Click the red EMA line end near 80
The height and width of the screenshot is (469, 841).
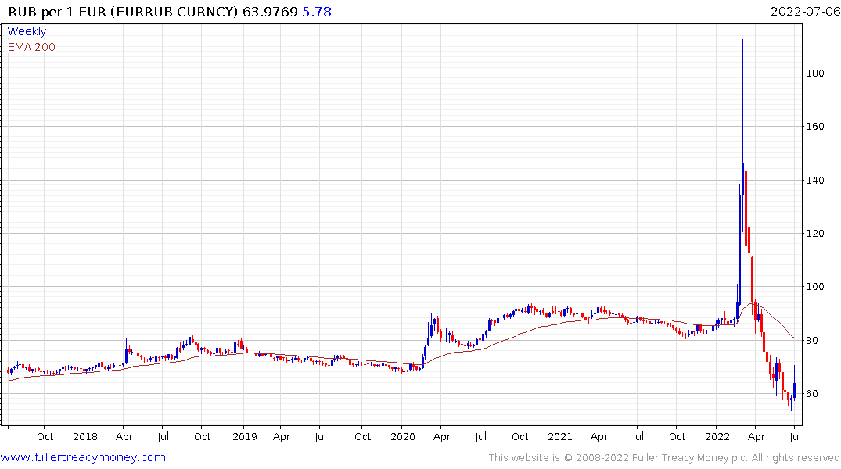tap(793, 337)
